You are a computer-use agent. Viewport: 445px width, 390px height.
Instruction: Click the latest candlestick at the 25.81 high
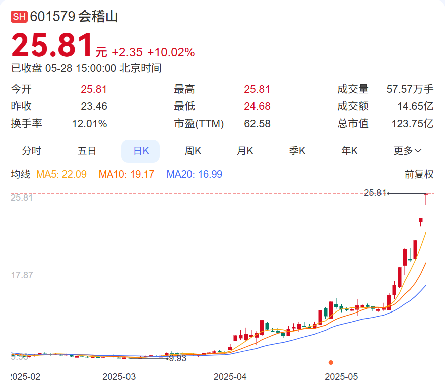(x=426, y=199)
